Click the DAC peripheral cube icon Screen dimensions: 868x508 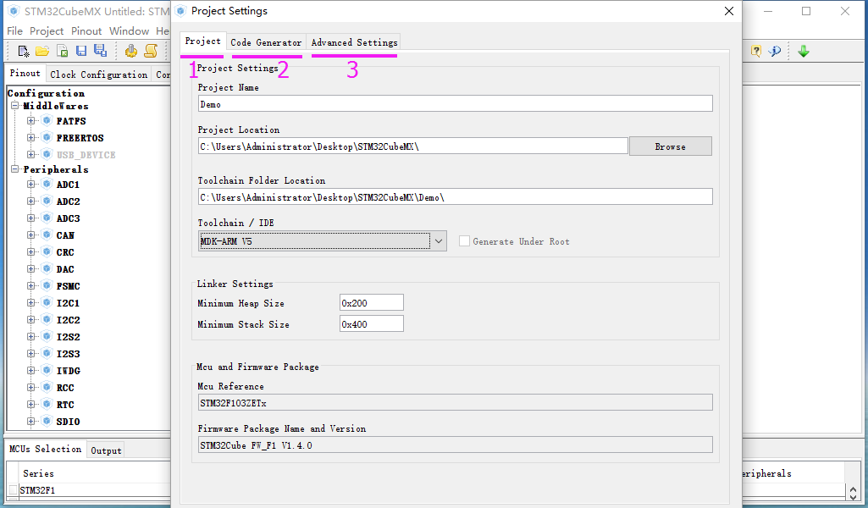pos(47,269)
